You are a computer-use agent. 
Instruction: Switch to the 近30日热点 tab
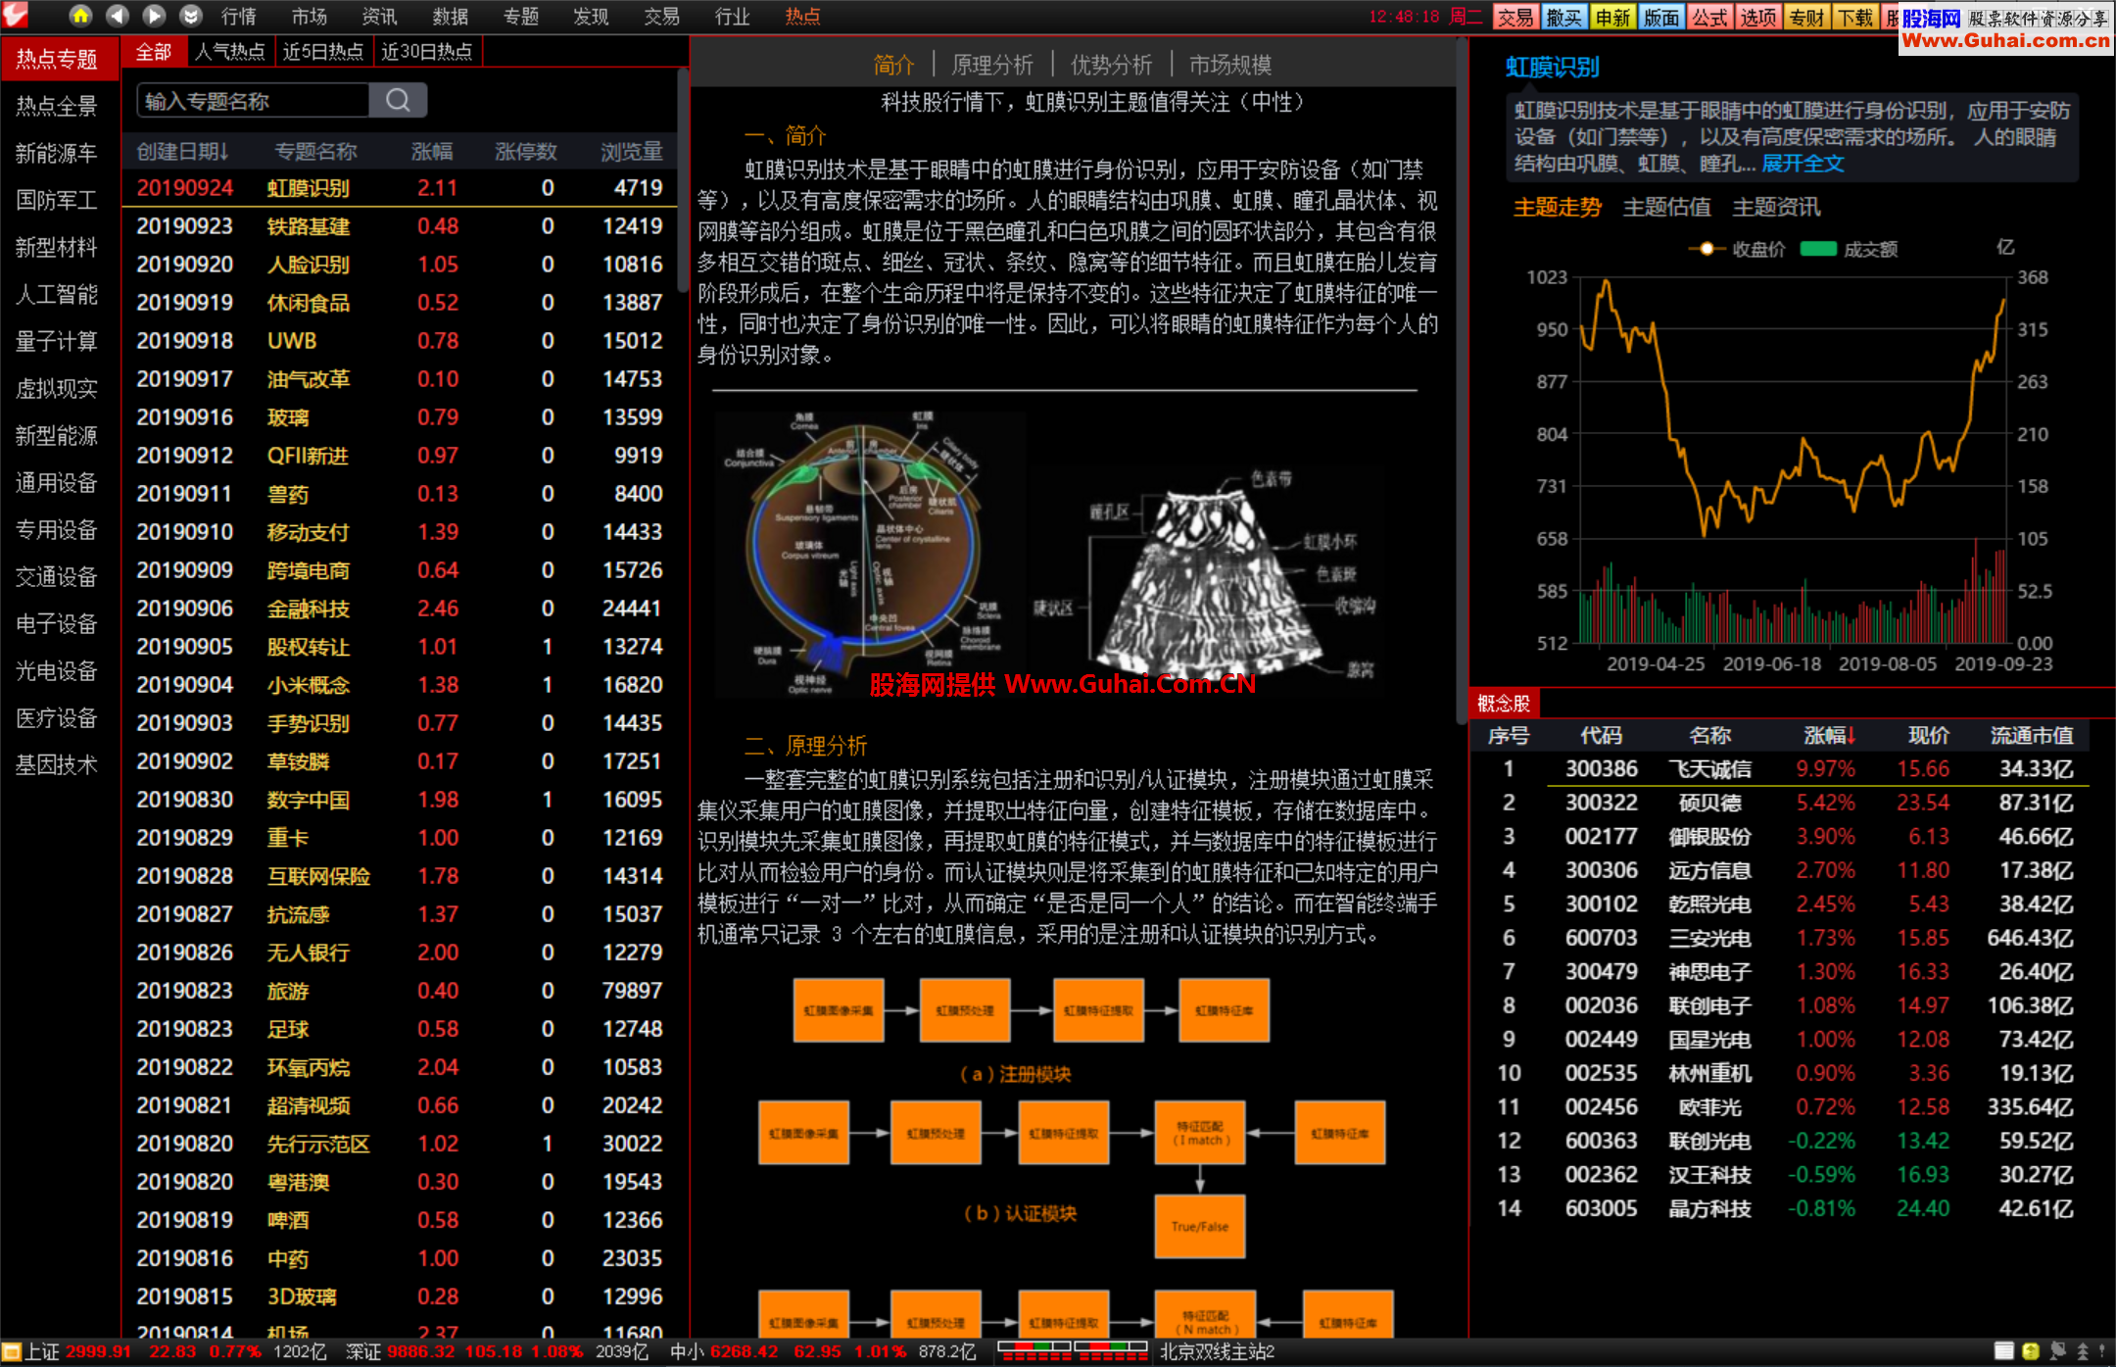pyautogui.click(x=427, y=52)
